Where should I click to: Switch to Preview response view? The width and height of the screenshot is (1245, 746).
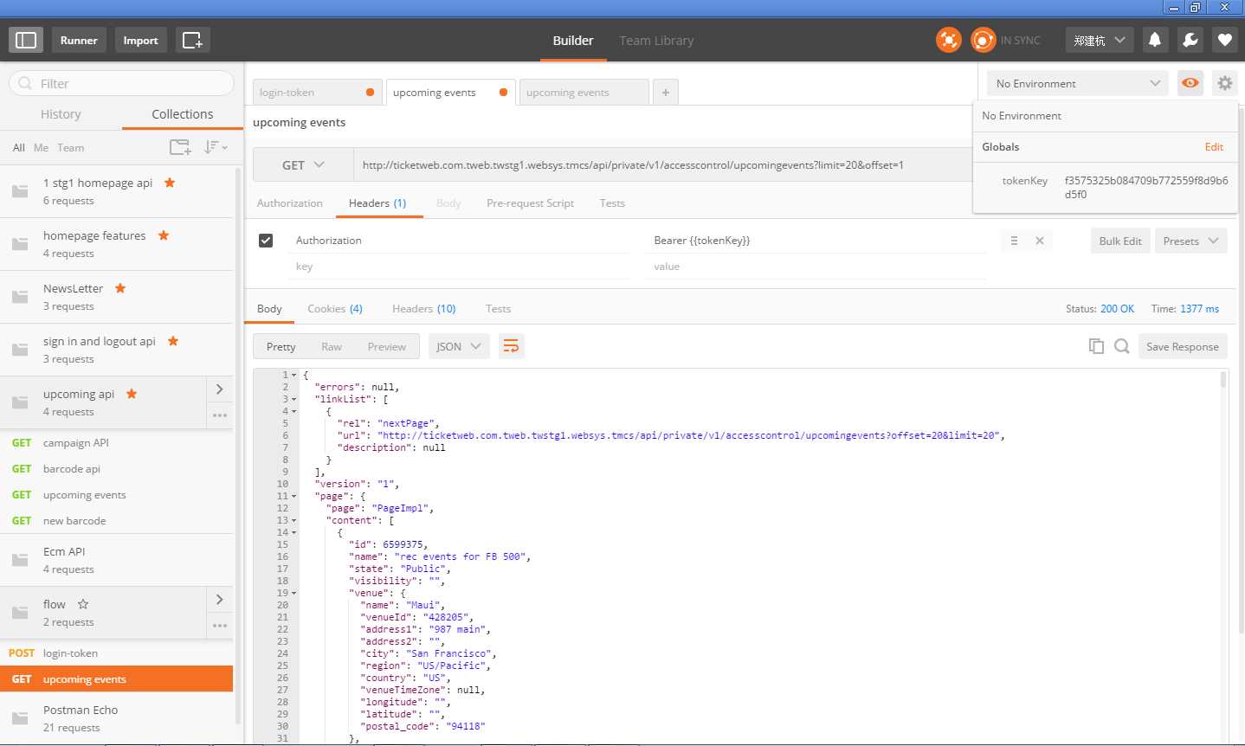tap(386, 346)
